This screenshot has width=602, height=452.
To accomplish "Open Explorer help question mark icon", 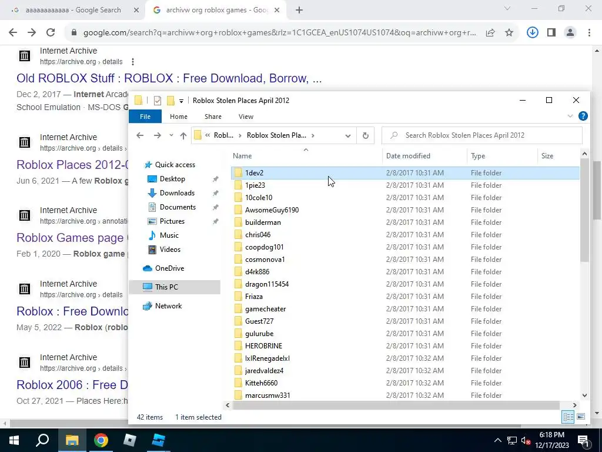I will [x=583, y=116].
